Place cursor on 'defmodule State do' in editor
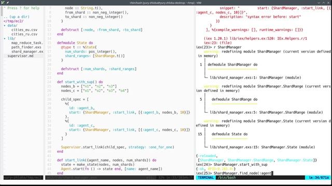332x186 pixels. (x=75, y=43)
